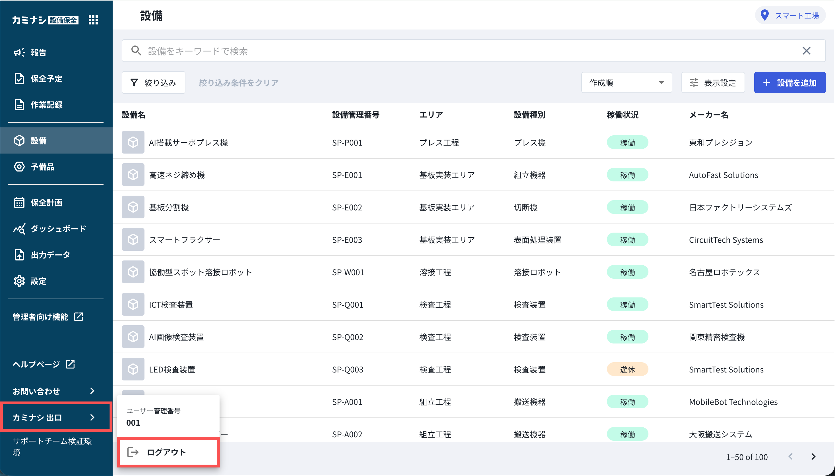This screenshot has height=476, width=835.
Task: Go to next page of results
Action: 813,457
